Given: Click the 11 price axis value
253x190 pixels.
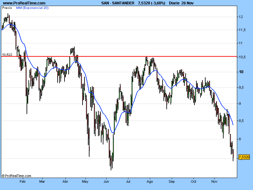Looking at the screenshot, I should point(241,43).
